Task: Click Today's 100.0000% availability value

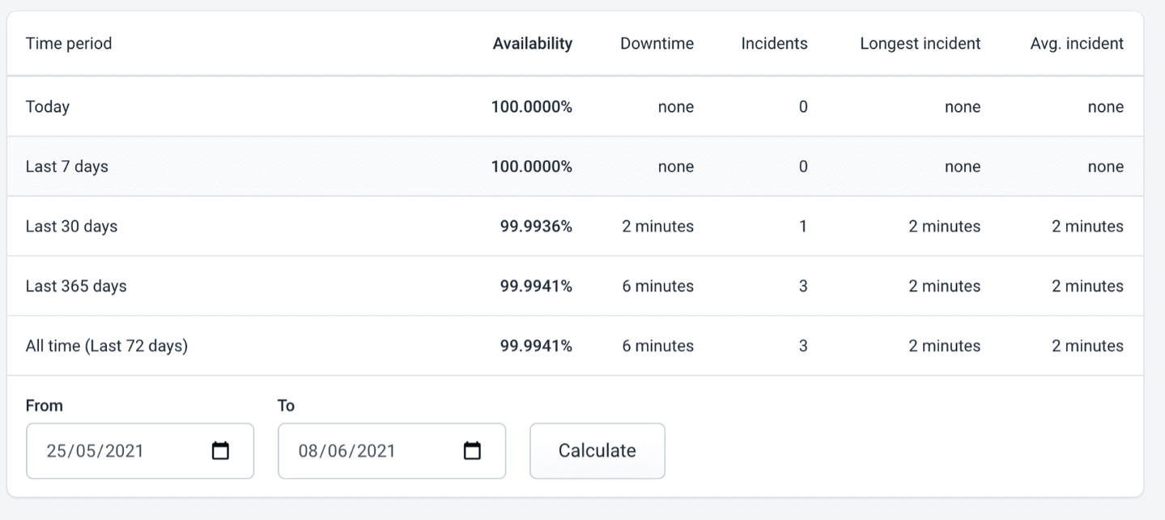Action: [x=532, y=107]
